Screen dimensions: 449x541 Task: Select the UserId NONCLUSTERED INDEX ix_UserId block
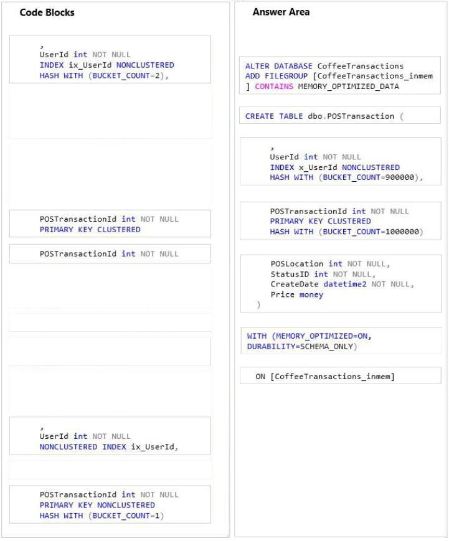[110, 436]
